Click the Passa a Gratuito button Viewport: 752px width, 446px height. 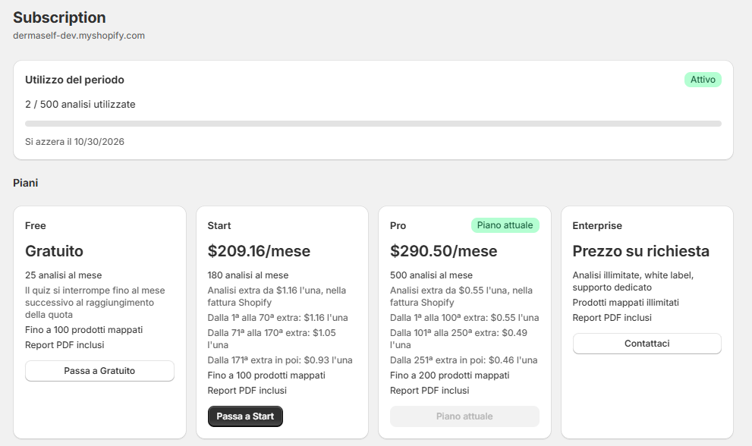99,371
